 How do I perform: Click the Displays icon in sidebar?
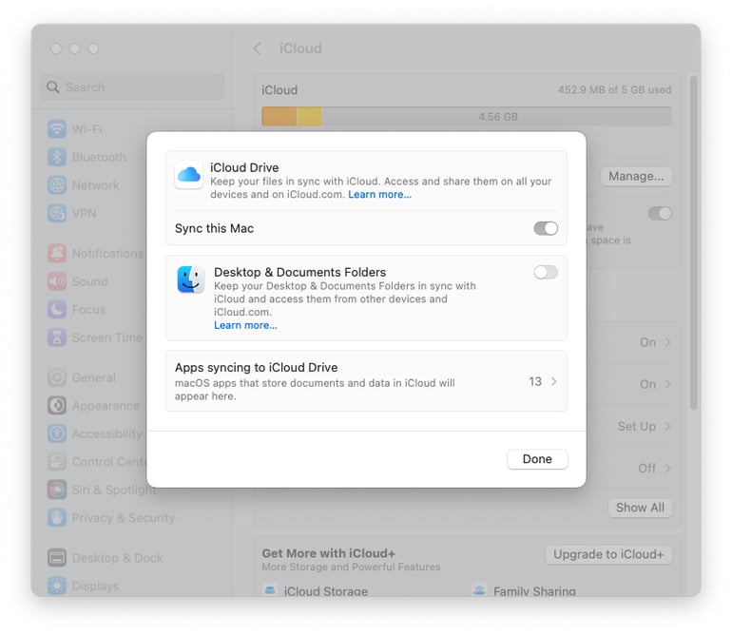coord(57,586)
